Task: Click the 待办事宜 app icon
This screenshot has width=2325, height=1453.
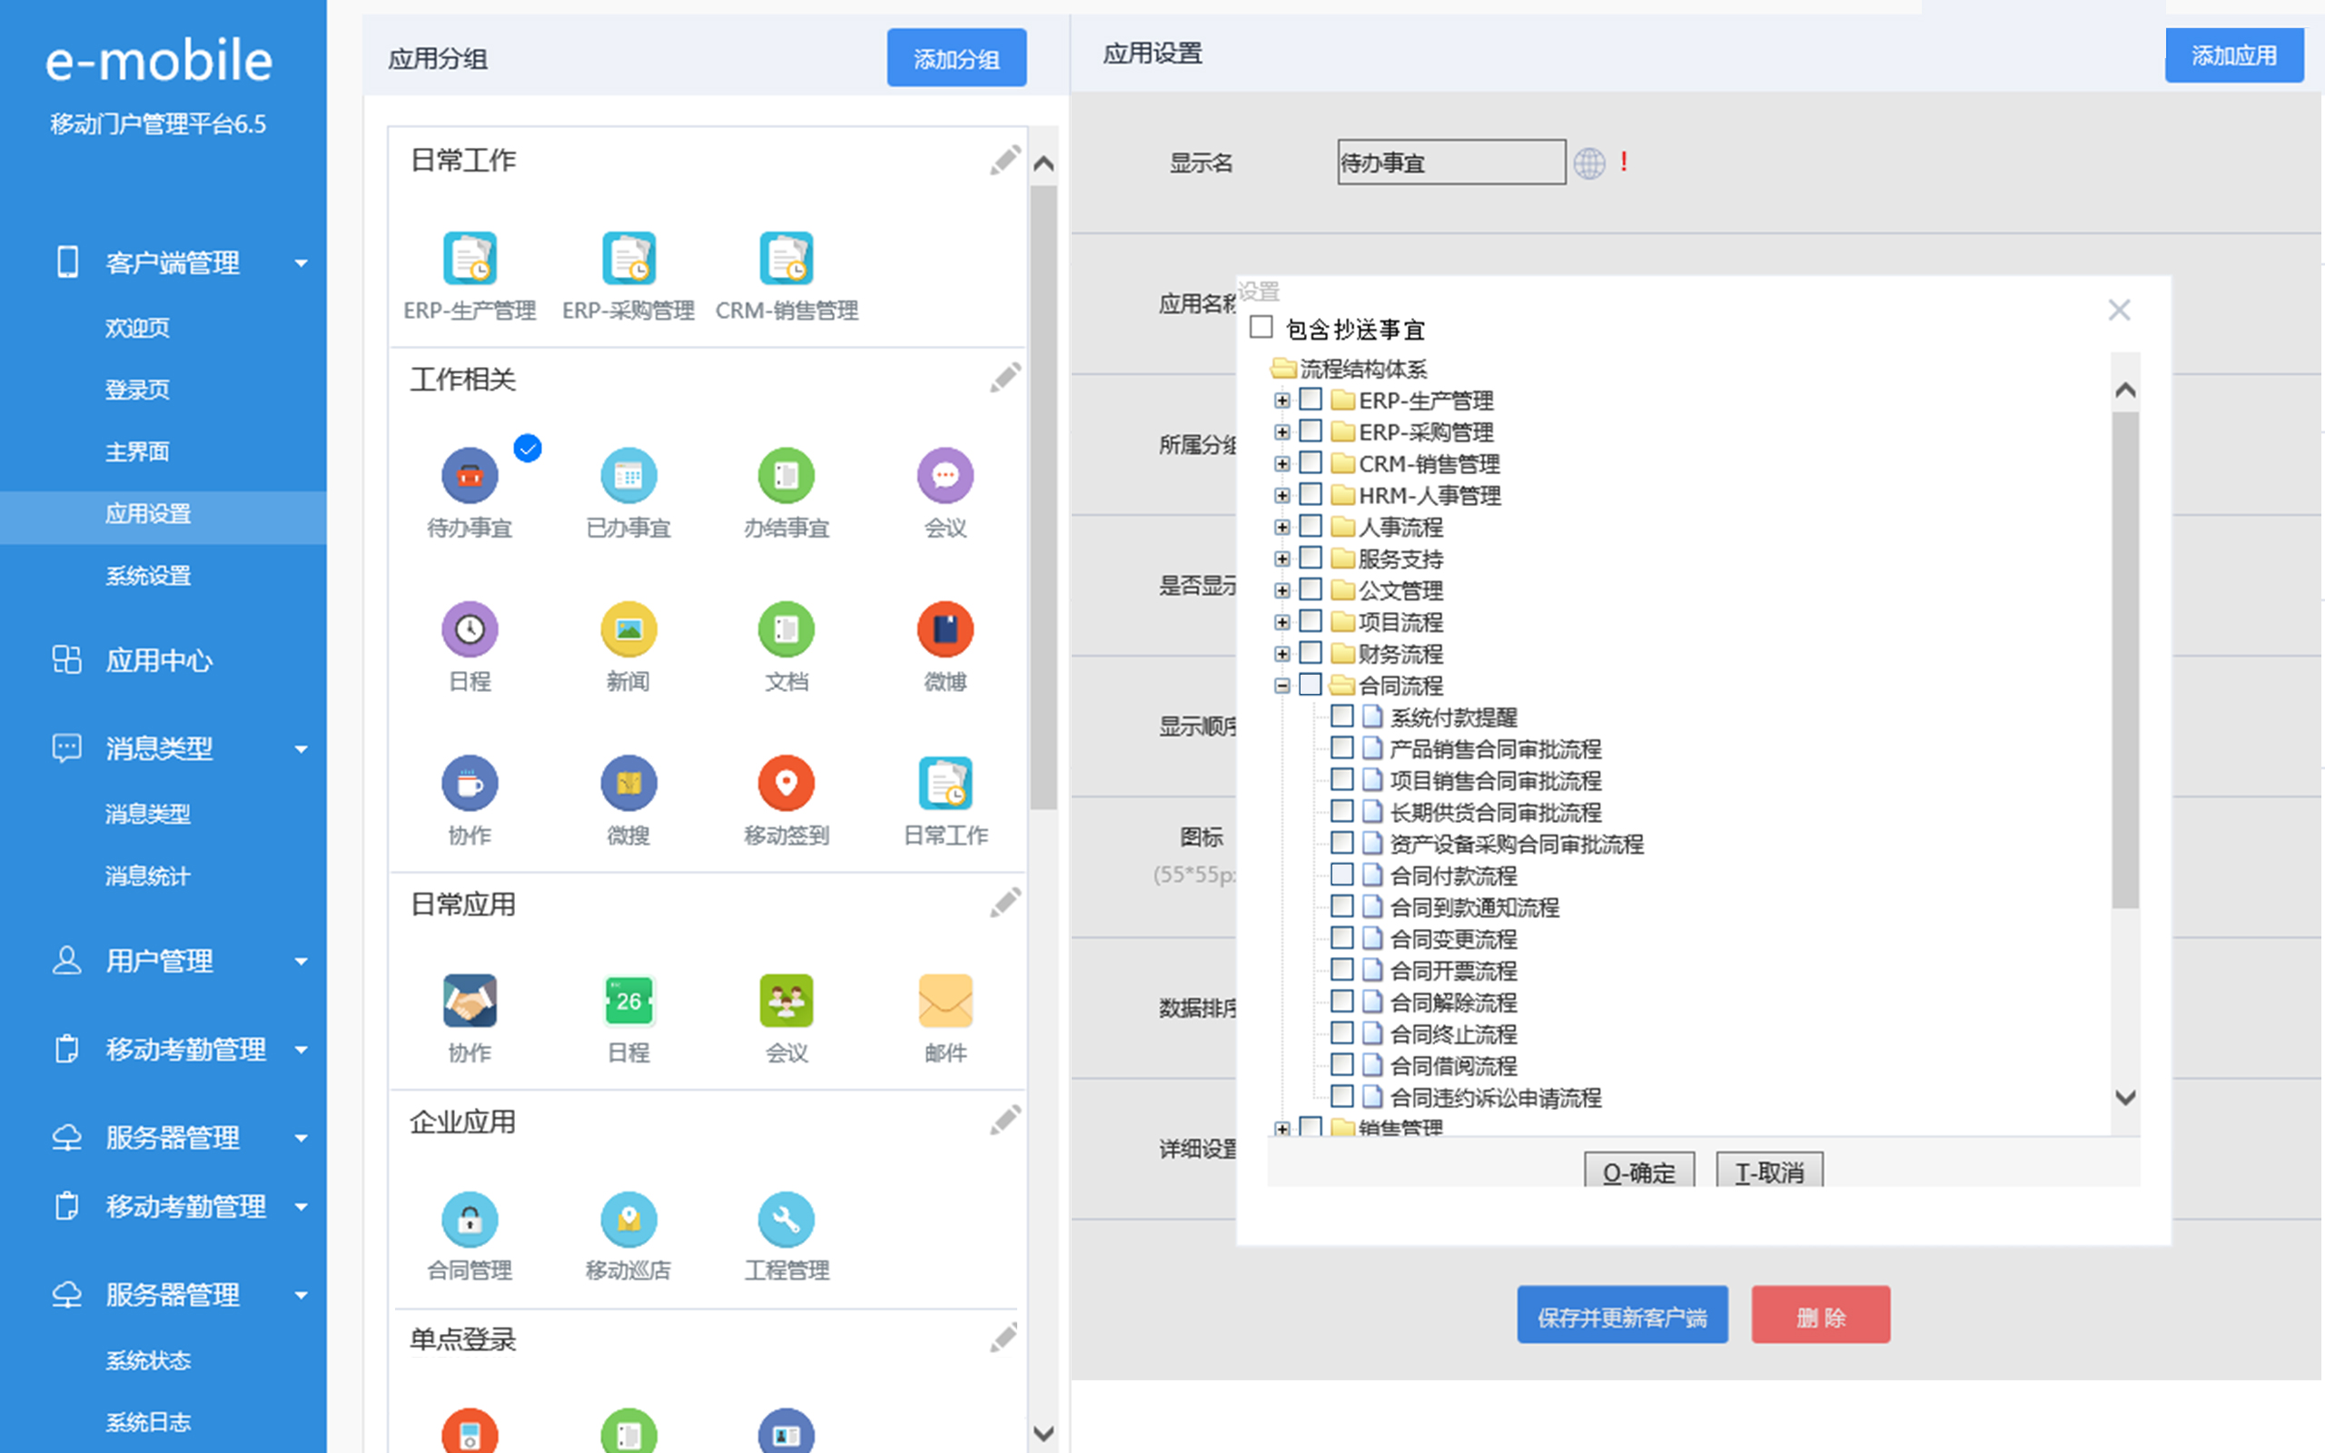Action: pyautogui.click(x=469, y=476)
